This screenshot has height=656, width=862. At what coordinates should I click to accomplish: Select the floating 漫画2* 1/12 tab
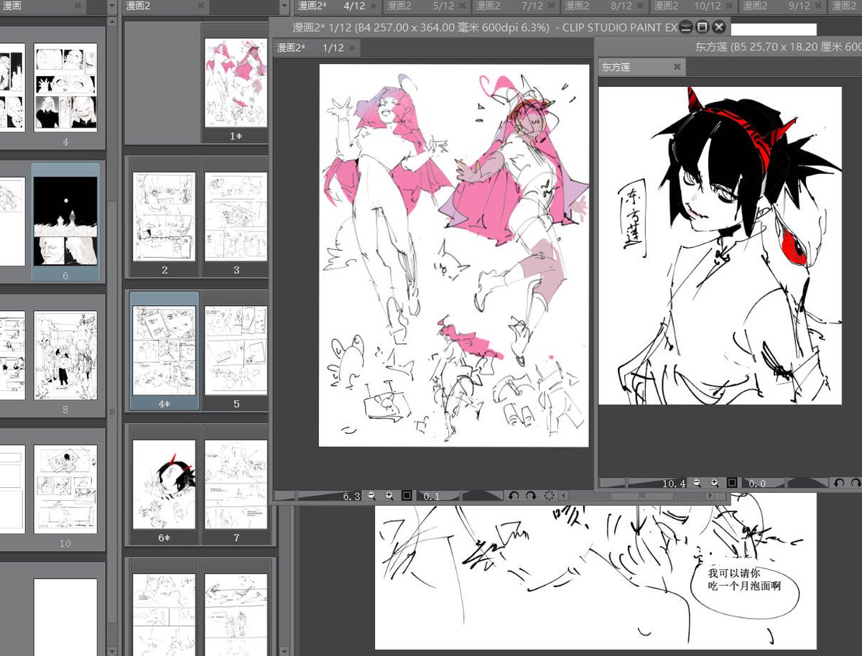[x=316, y=48]
